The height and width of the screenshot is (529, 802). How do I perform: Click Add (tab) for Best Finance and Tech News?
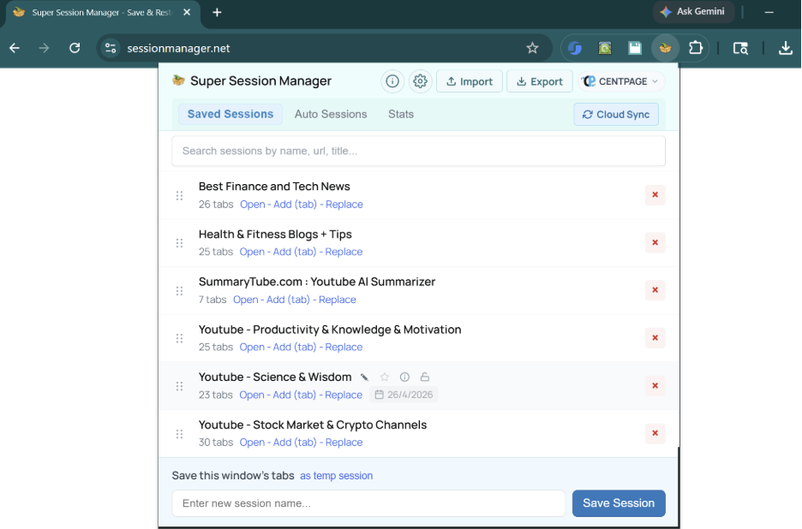pos(295,205)
